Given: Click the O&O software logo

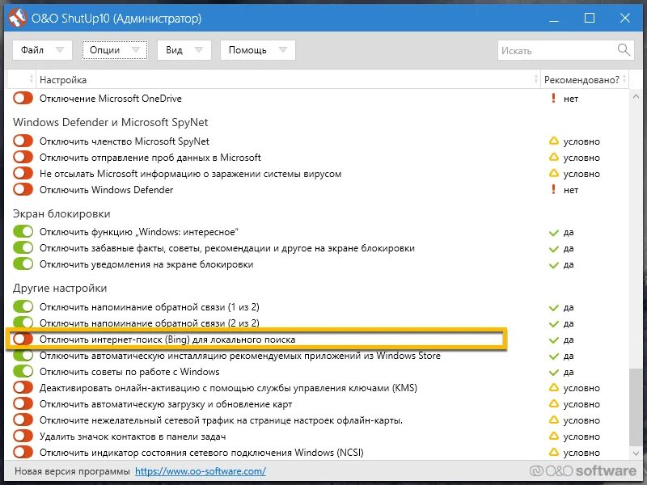Looking at the screenshot, I should click(583, 471).
